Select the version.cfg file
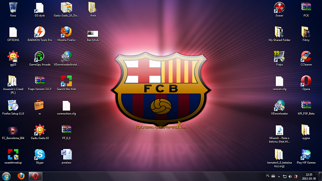 pos(279,81)
